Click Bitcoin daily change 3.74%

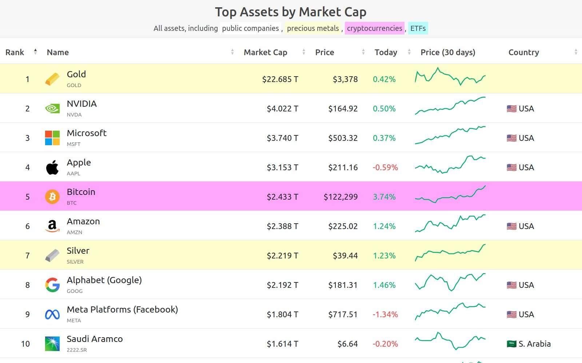(384, 197)
